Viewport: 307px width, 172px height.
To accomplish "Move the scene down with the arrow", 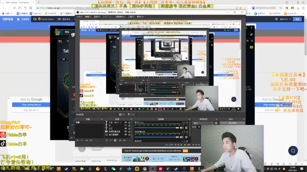I will pos(91,140).
